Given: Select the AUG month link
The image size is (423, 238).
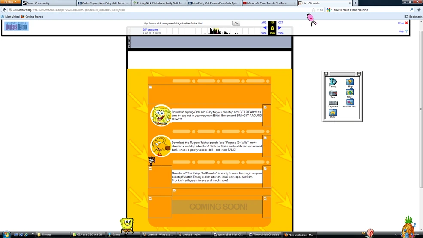Looking at the screenshot, I should click(264, 23).
